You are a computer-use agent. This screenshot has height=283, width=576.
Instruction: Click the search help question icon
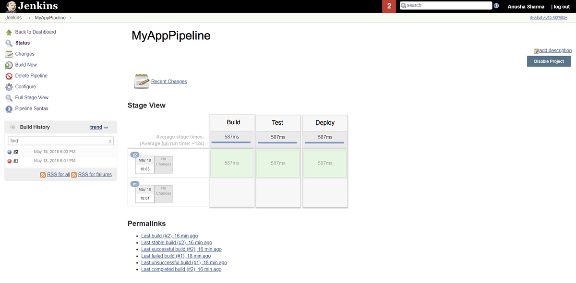[x=496, y=6]
